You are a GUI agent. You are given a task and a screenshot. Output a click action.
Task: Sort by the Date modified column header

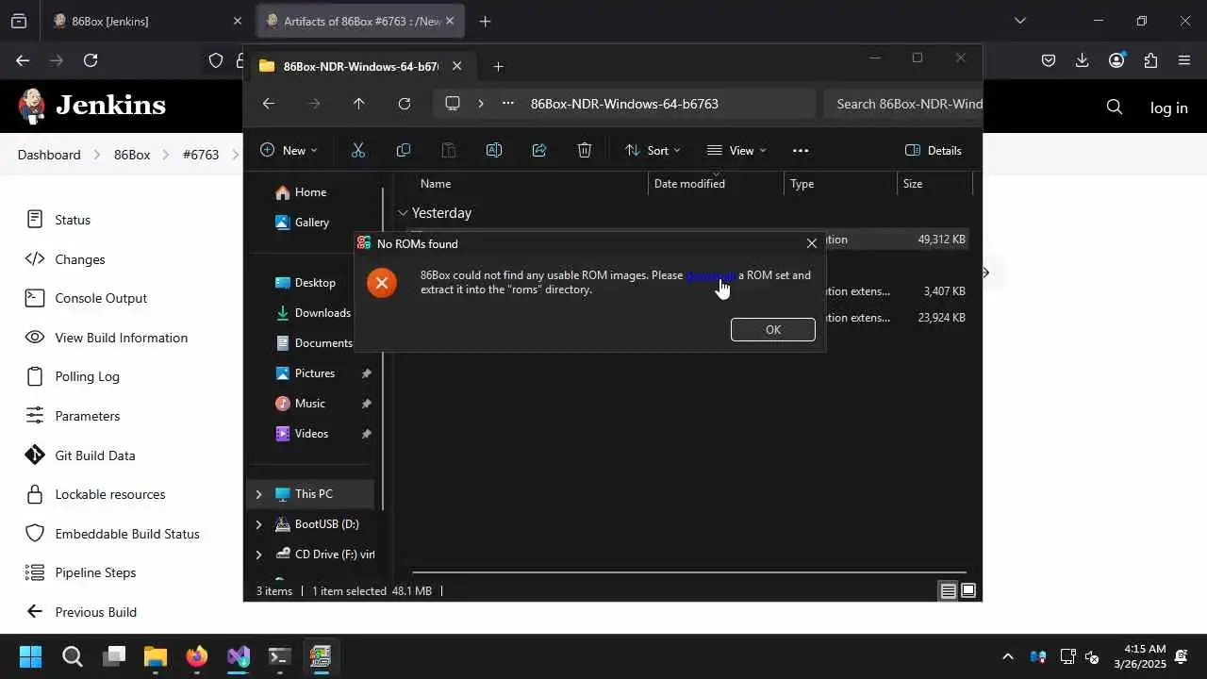[x=716, y=184]
